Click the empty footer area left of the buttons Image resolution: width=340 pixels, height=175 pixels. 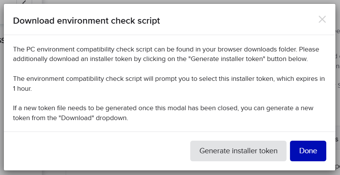tap(96, 151)
